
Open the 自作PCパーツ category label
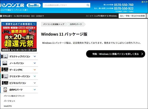pyautogui.click(x=16, y=90)
